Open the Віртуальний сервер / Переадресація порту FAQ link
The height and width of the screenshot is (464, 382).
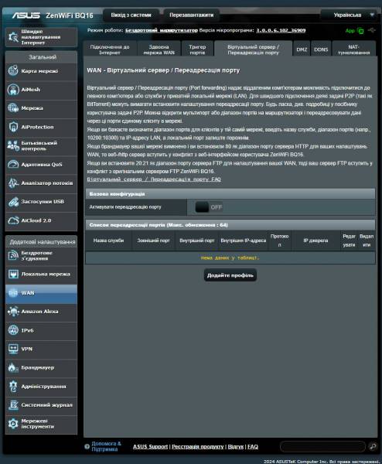click(154, 179)
